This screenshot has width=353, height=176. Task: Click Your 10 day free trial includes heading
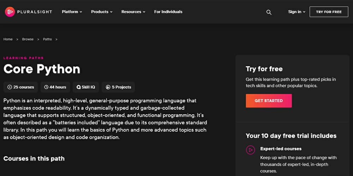click(x=291, y=136)
